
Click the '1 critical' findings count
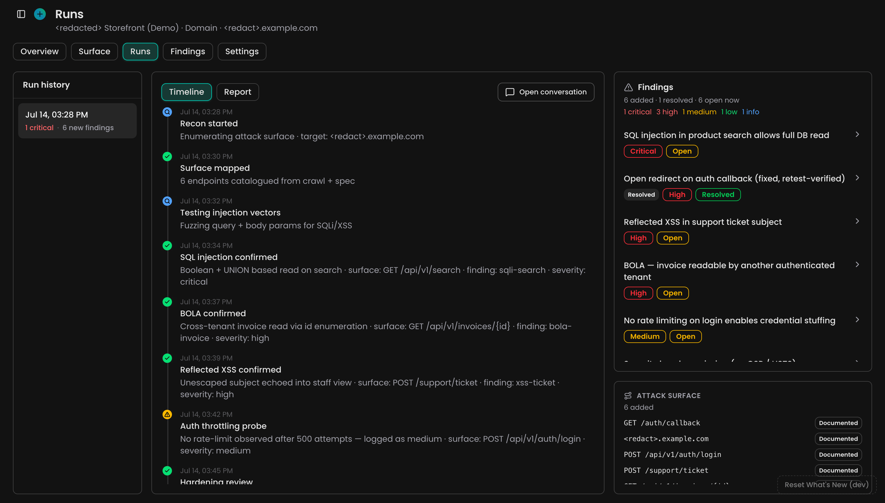point(638,112)
